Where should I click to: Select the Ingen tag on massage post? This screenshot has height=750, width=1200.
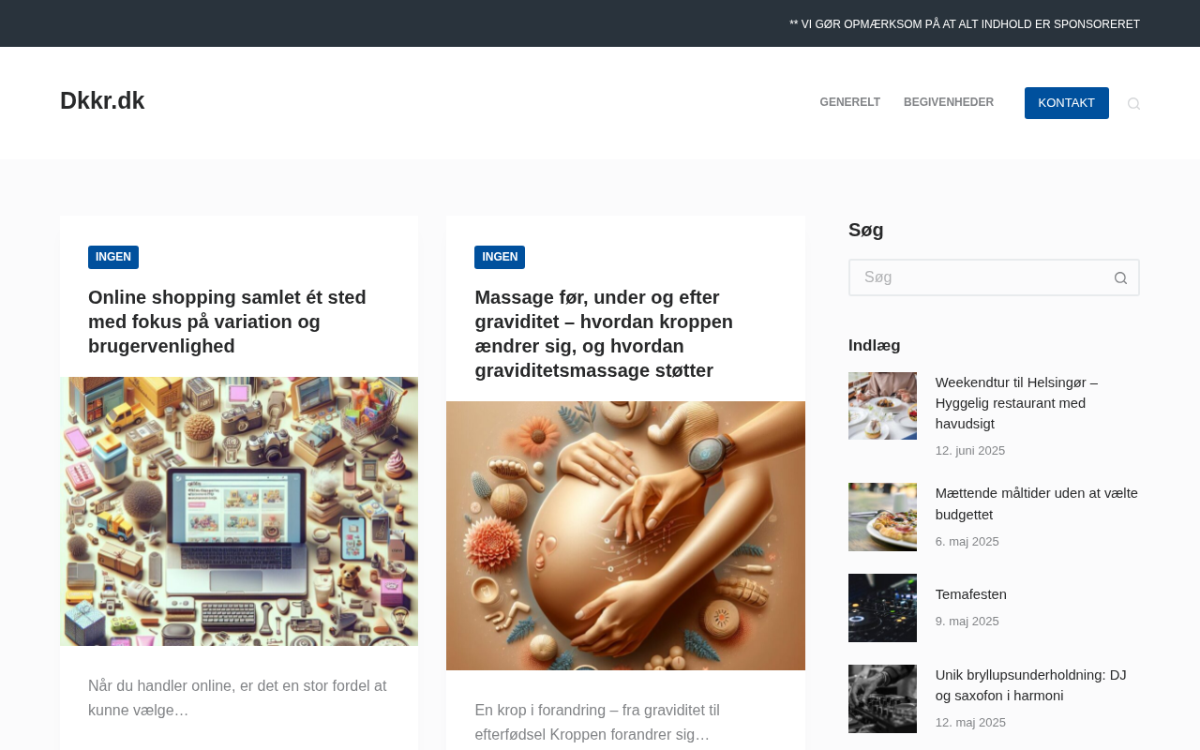[x=500, y=257]
